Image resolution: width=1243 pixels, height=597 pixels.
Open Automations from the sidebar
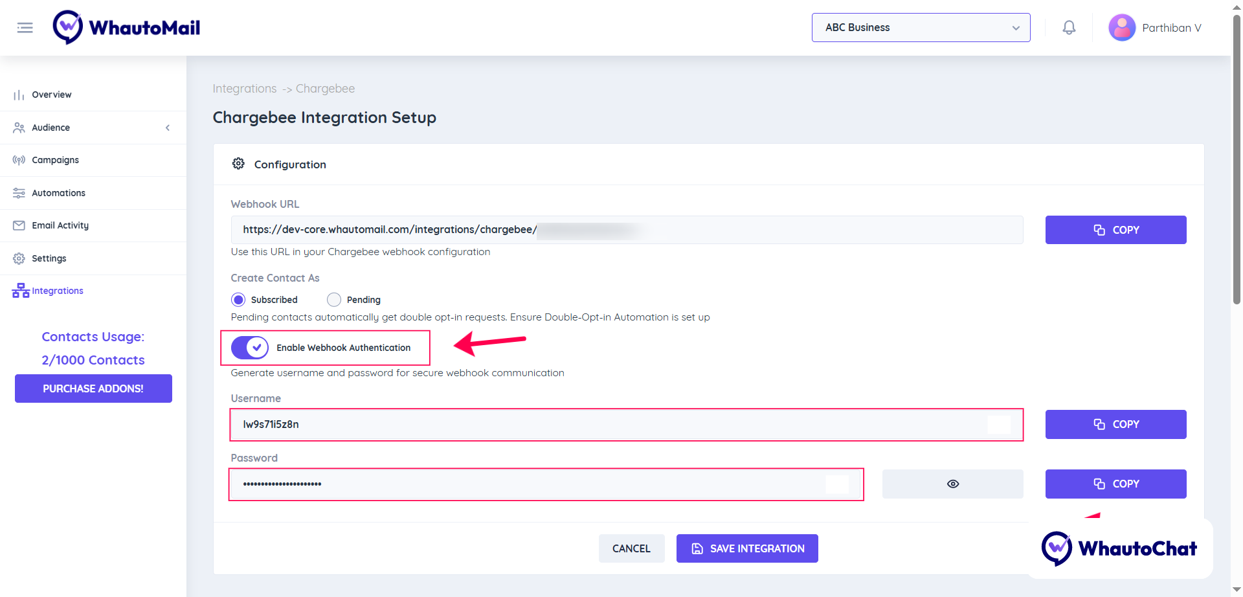point(58,193)
